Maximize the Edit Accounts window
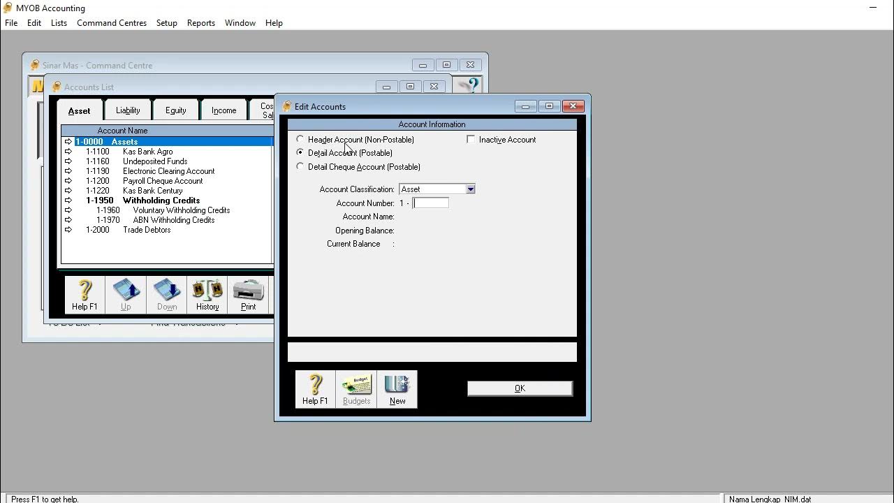This screenshot has width=894, height=503. point(549,106)
